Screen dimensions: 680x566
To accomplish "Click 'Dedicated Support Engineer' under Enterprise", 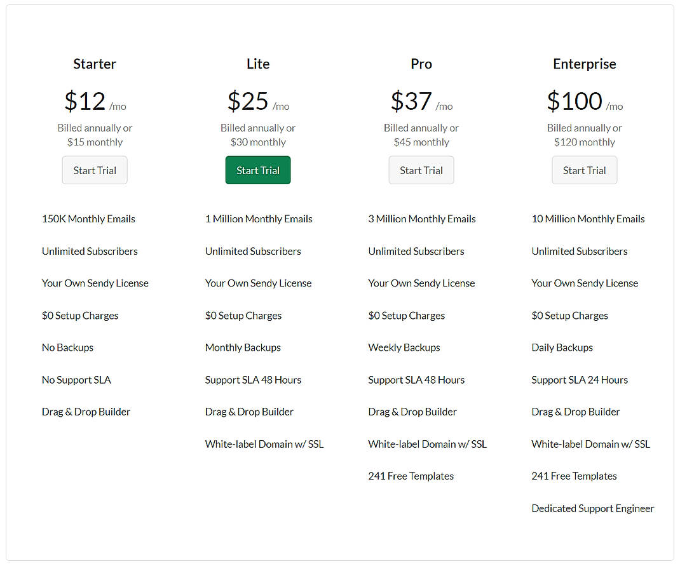I will coord(592,508).
